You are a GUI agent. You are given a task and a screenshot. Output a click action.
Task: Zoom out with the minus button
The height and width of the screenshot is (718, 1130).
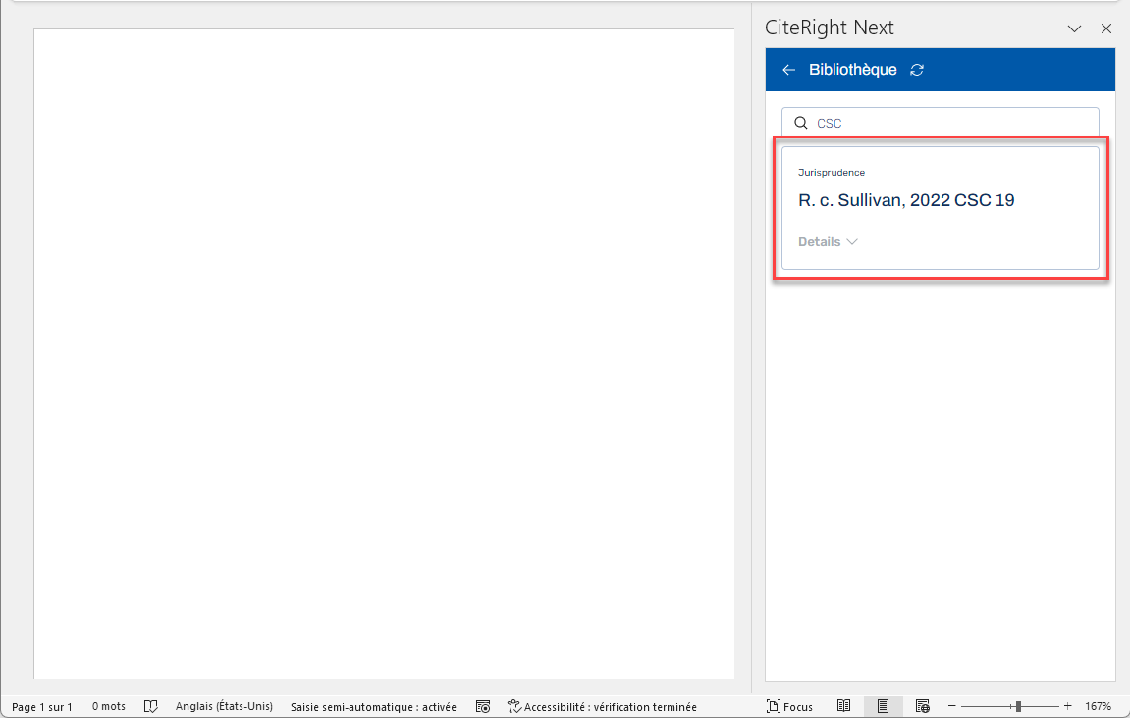pyautogui.click(x=951, y=706)
